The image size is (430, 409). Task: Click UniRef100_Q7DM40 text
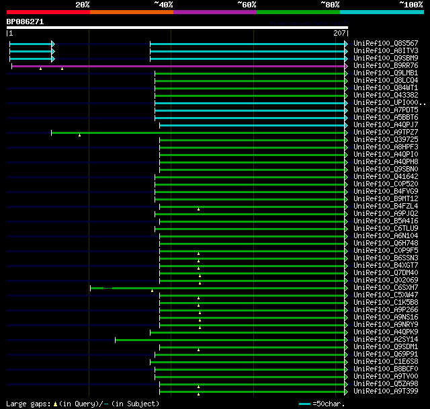(386, 273)
